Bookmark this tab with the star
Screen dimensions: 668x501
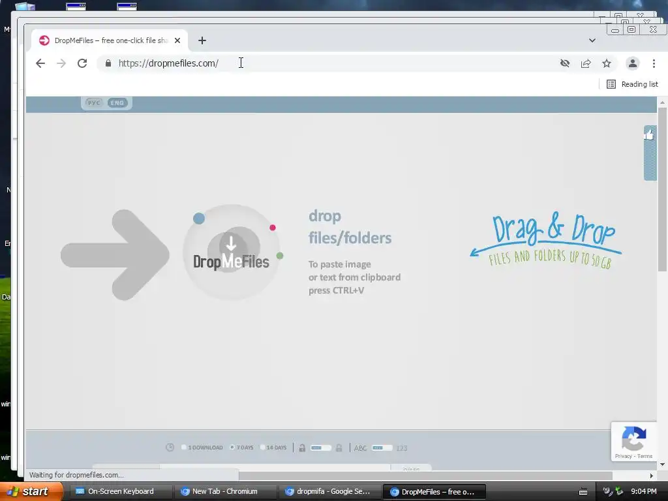pos(607,63)
